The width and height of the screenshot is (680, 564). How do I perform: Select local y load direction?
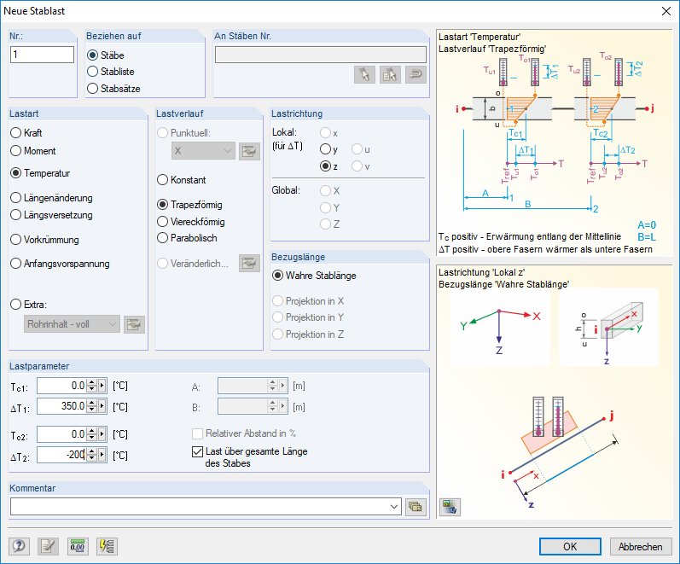coord(325,149)
